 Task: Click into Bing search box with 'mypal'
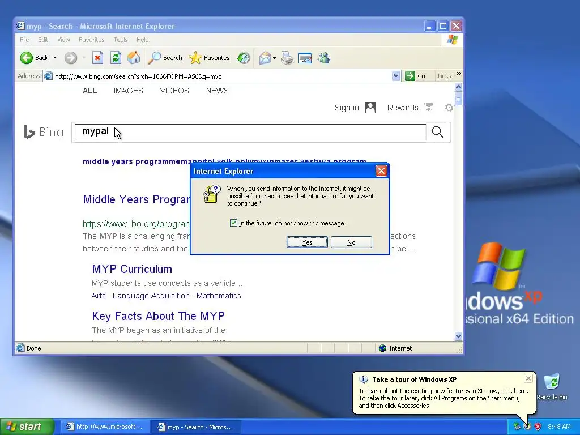(x=250, y=132)
